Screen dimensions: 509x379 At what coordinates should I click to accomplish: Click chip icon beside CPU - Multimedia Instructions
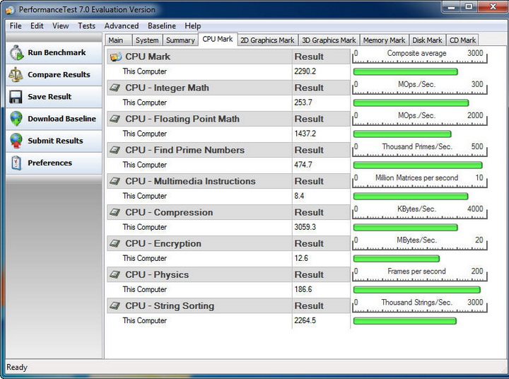(115, 181)
